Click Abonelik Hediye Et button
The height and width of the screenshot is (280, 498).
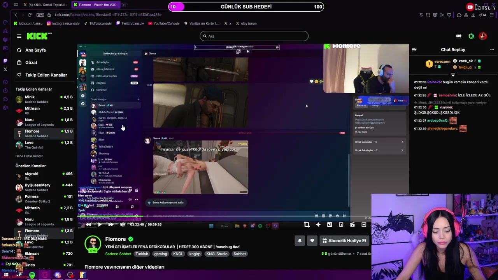point(344,241)
